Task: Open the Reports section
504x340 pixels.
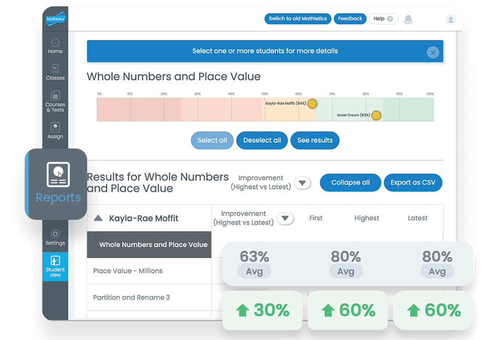Action: pyautogui.click(x=58, y=183)
